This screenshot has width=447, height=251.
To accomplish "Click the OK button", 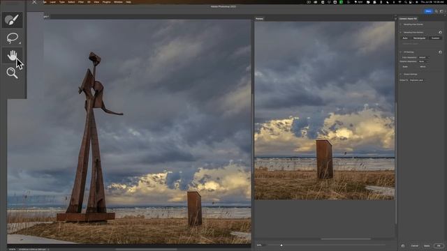I will coord(439,245).
